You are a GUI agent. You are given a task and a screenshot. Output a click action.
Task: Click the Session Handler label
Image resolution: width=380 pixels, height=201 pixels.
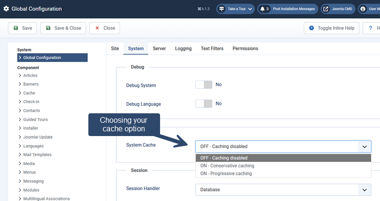click(x=143, y=188)
